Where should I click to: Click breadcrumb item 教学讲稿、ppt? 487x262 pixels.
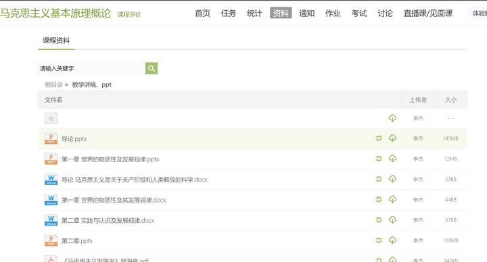[91, 84]
